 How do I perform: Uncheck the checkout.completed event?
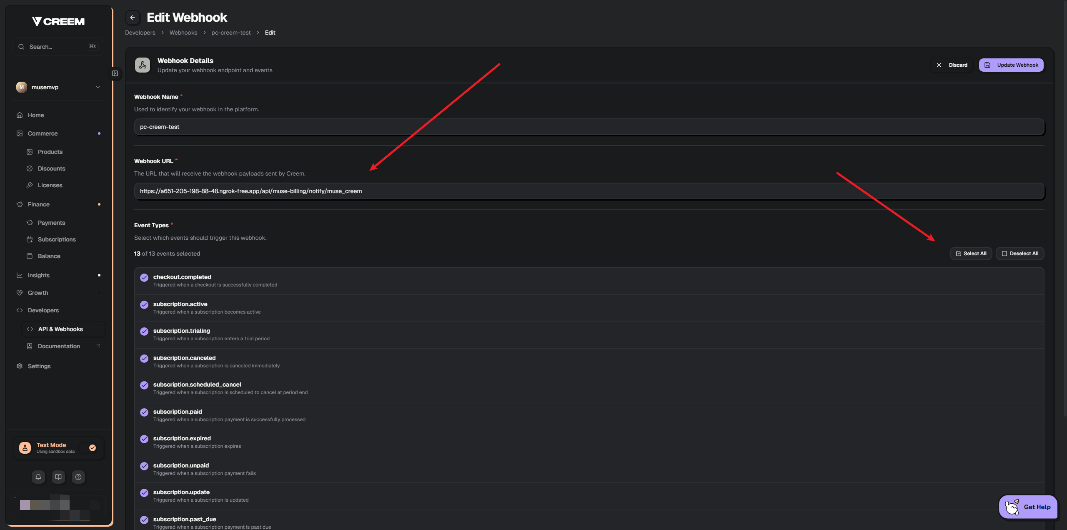pos(144,278)
